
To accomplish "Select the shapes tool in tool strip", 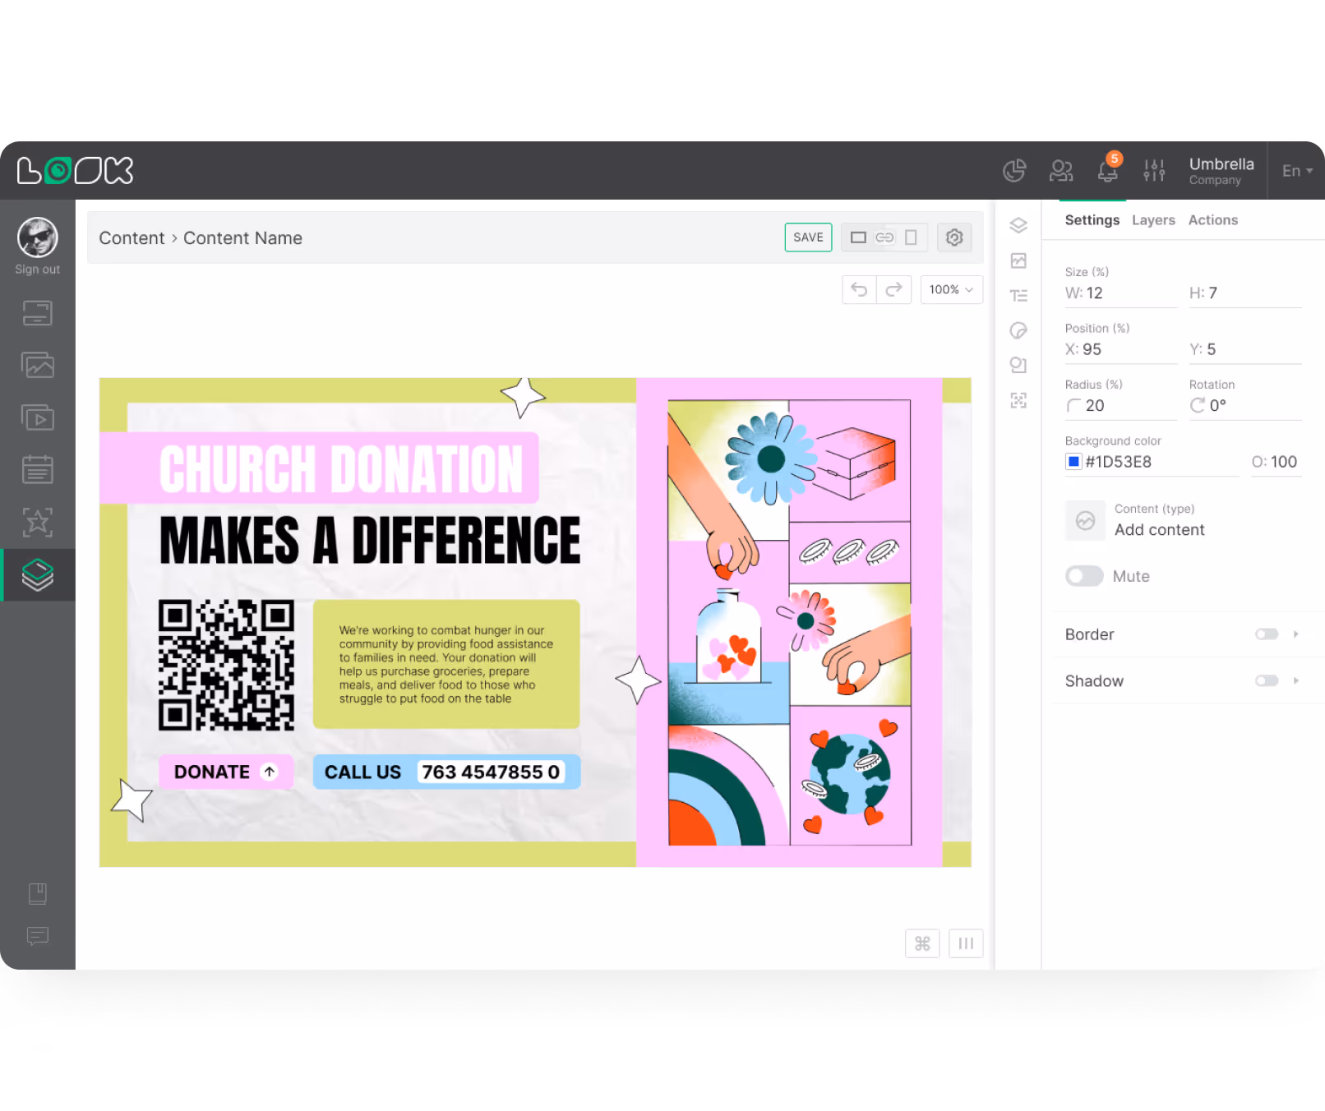I will pos(1018,365).
